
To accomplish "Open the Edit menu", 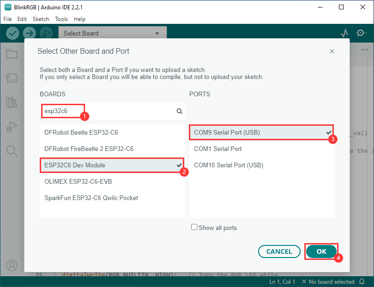I will 22,19.
